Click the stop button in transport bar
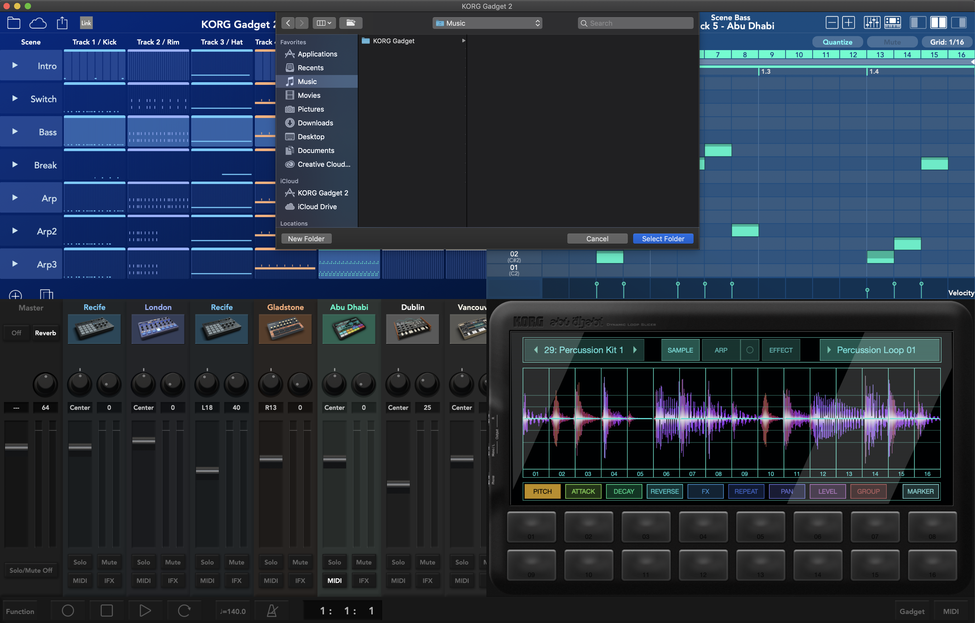Image resolution: width=975 pixels, height=623 pixels. (x=106, y=611)
